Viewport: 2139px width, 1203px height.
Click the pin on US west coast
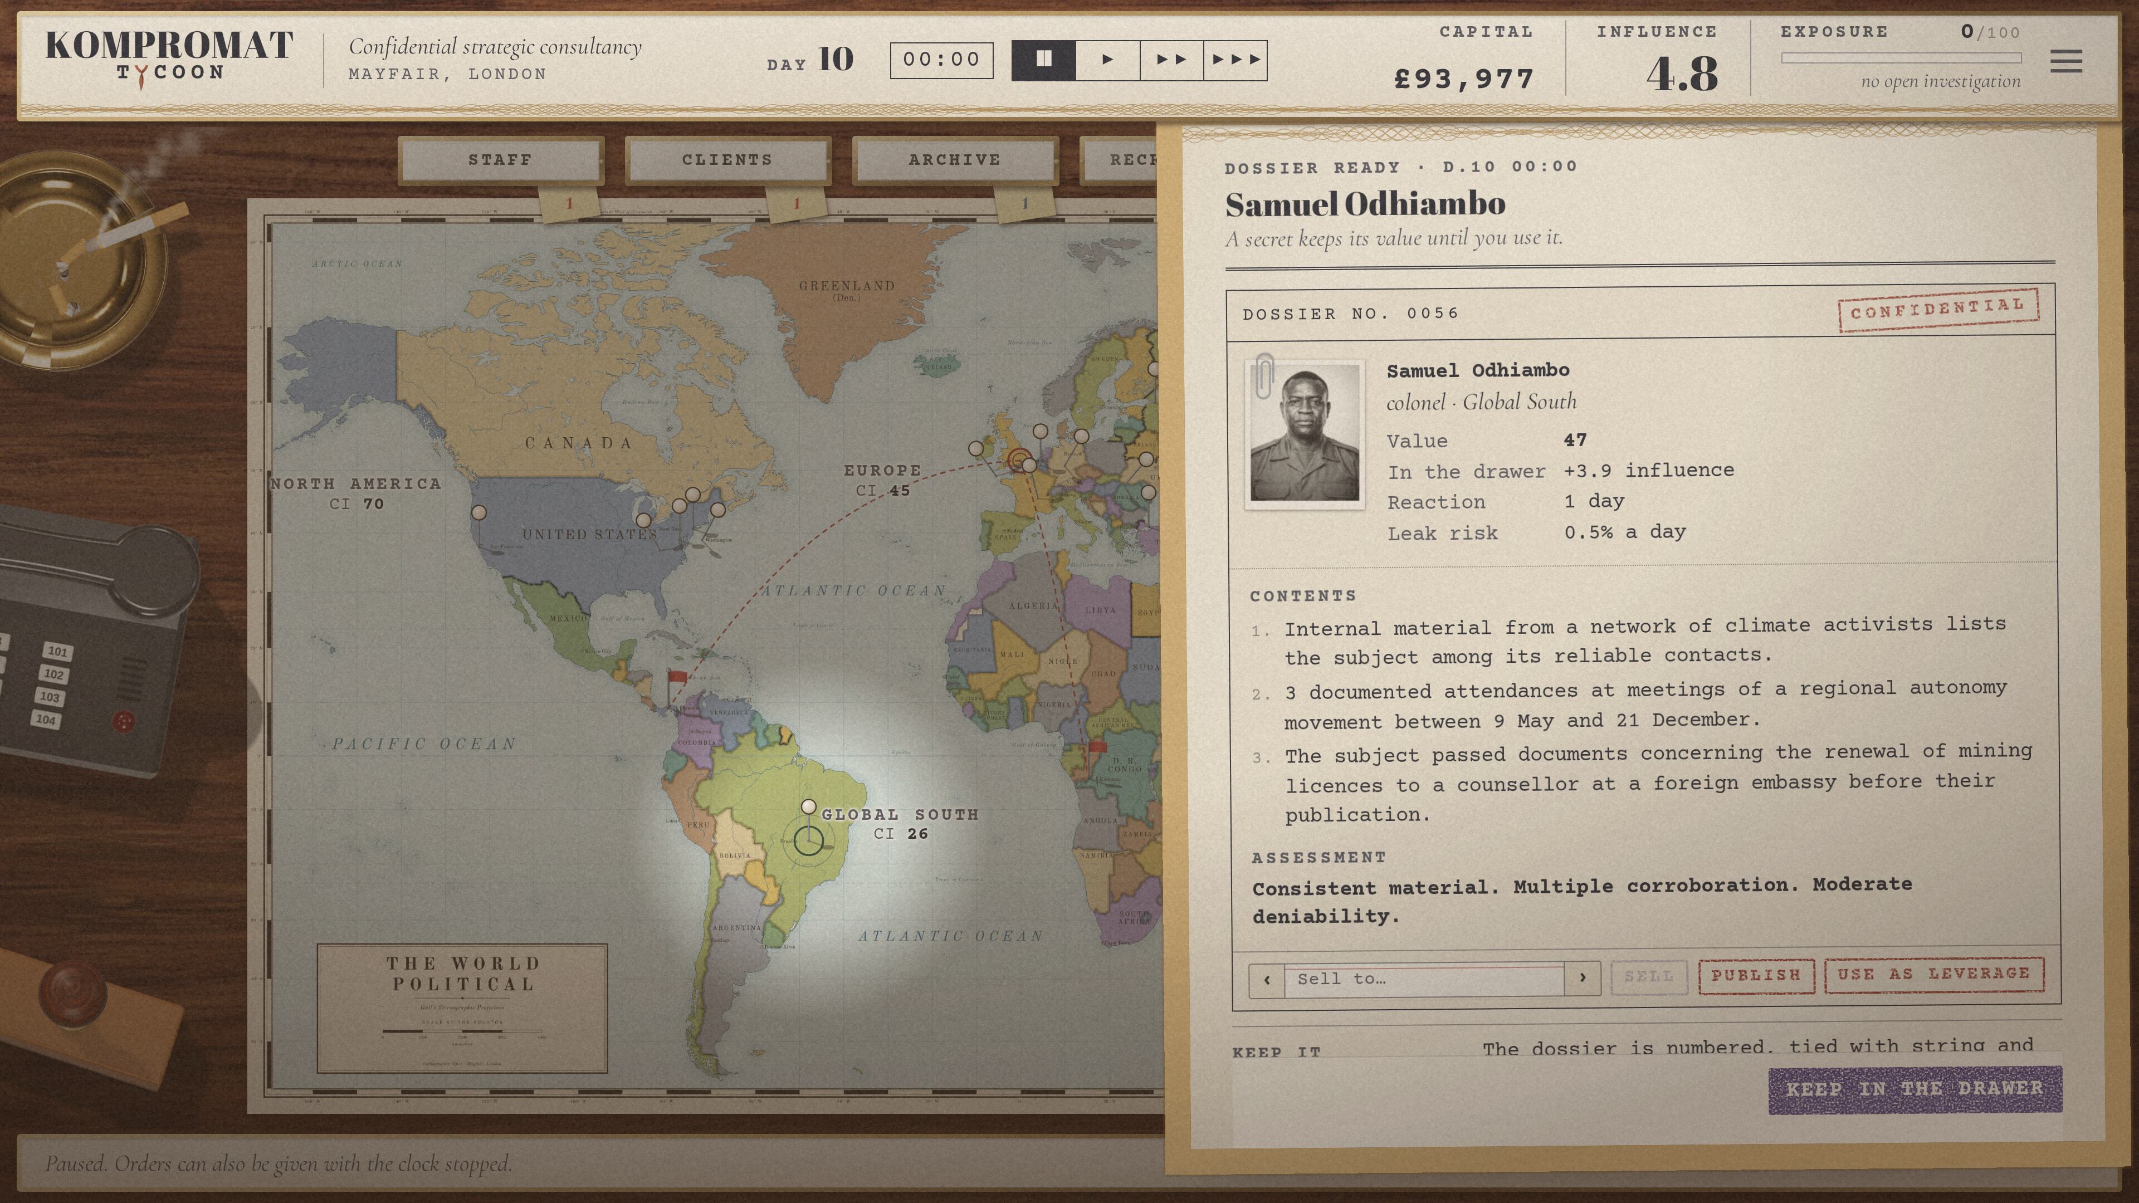coord(479,513)
